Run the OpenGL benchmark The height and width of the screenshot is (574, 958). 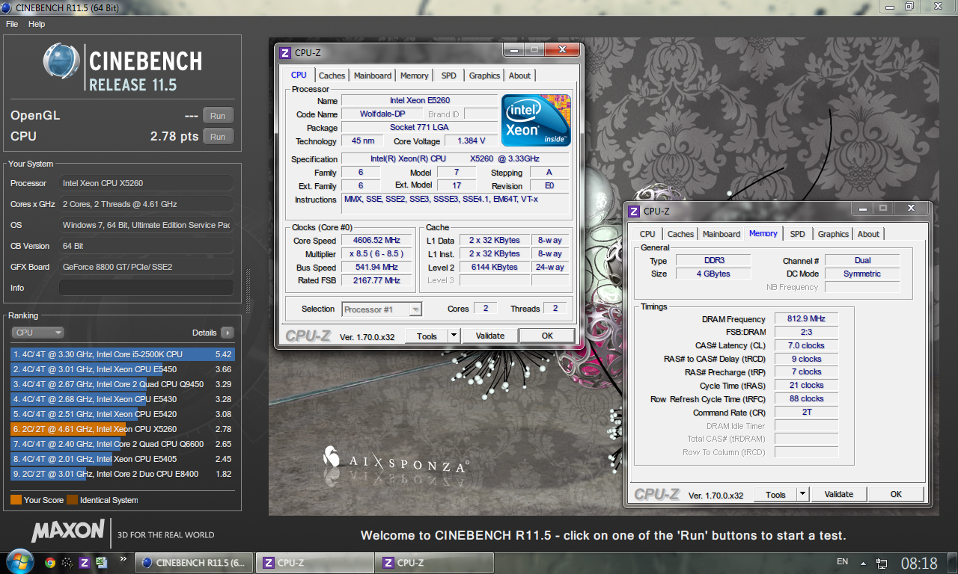pyautogui.click(x=218, y=116)
